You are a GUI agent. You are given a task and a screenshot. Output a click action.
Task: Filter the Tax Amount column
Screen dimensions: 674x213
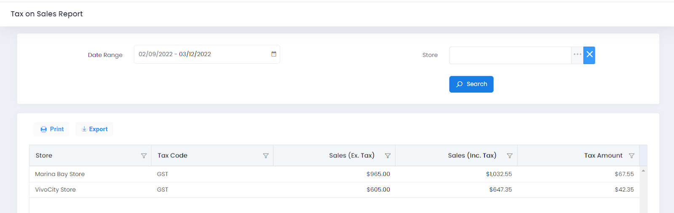tap(631, 156)
